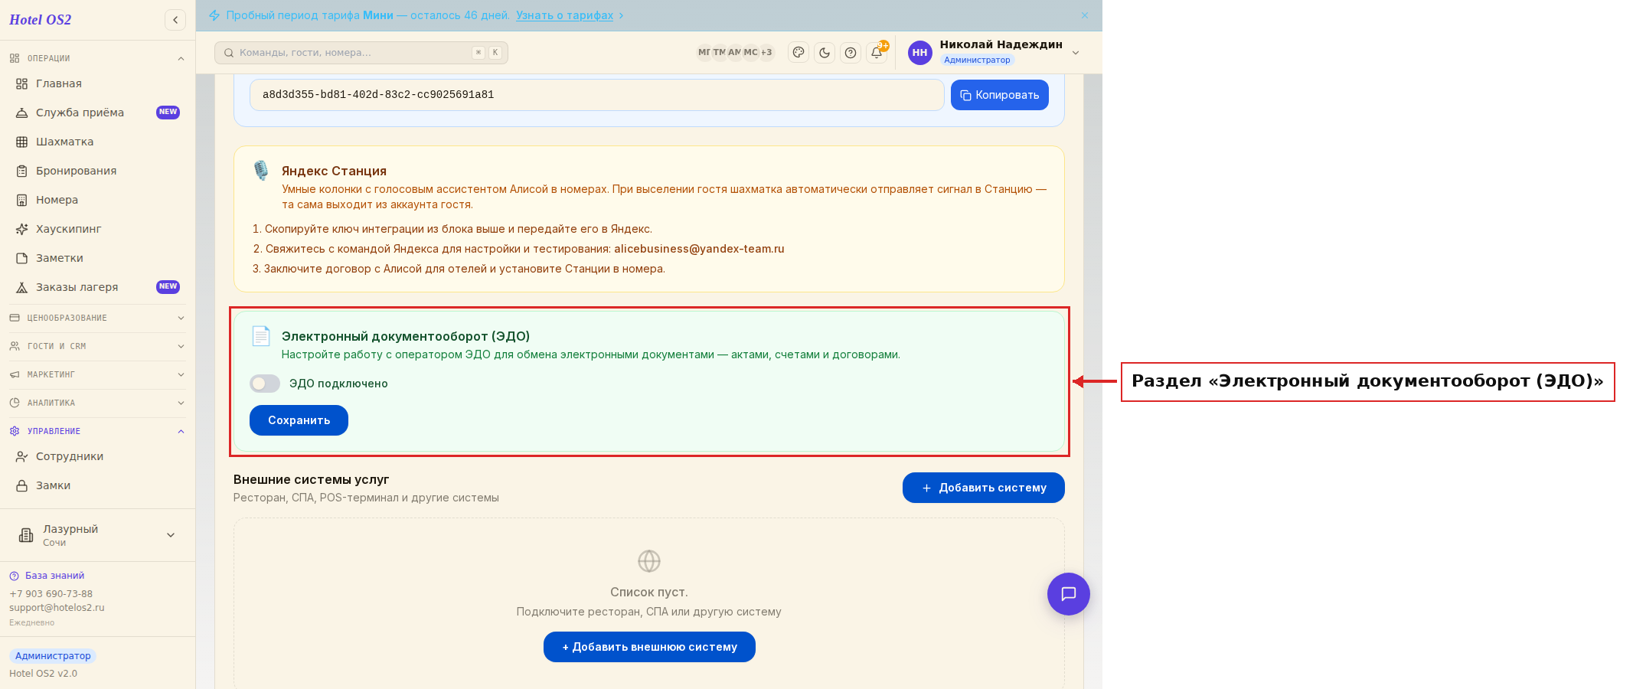Focus the search commands input field
This screenshot has height=689, width=1633.
click(x=361, y=53)
